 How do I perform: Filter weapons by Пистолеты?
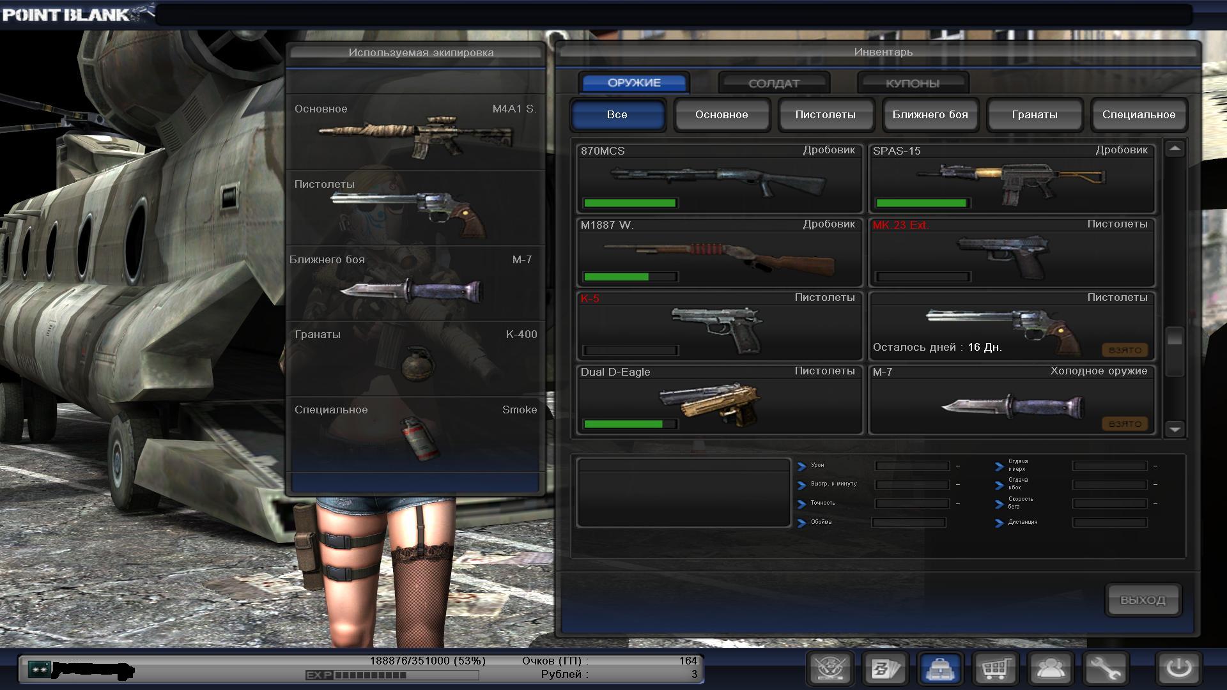[x=825, y=115]
